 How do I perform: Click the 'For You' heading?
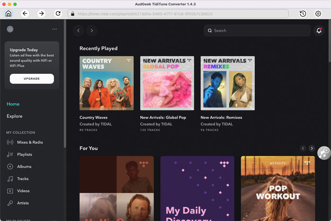pyautogui.click(x=88, y=148)
